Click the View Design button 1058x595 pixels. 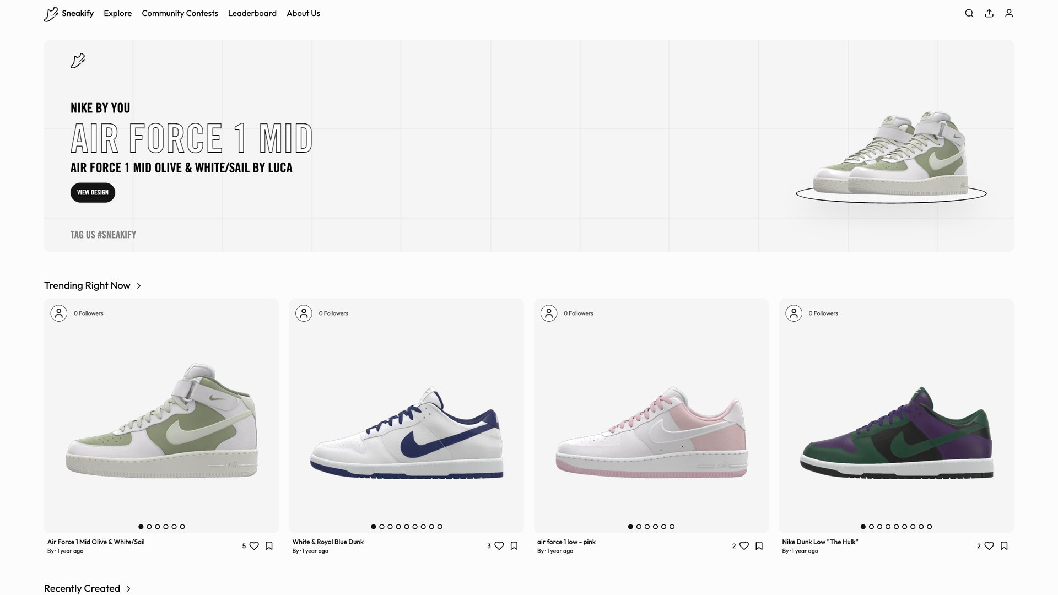point(93,192)
